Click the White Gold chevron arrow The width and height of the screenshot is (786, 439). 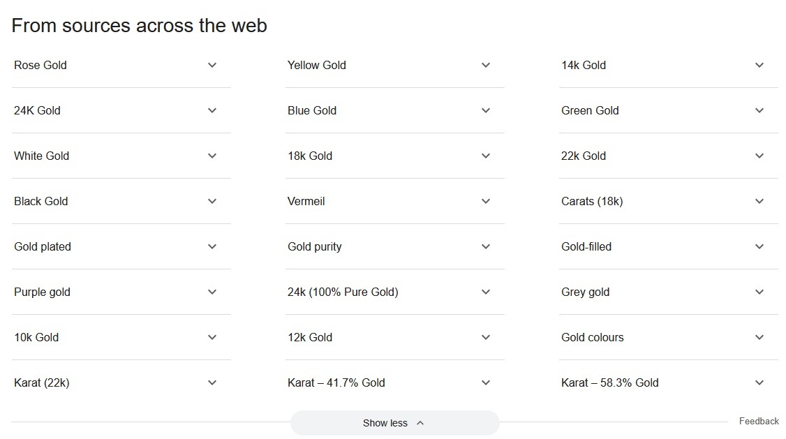point(212,156)
